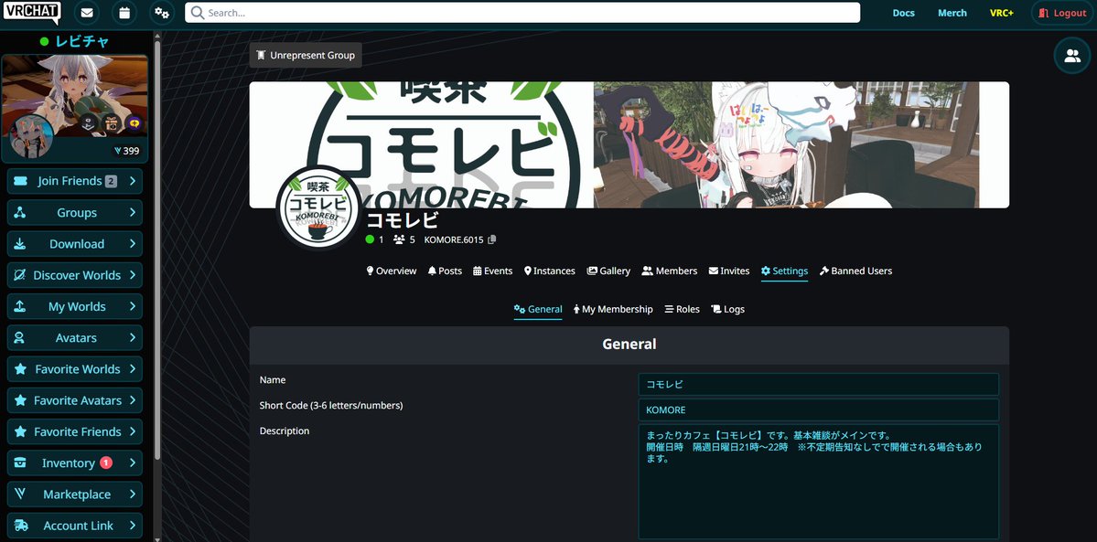Click the Join Friends ticket icon

tap(20, 181)
